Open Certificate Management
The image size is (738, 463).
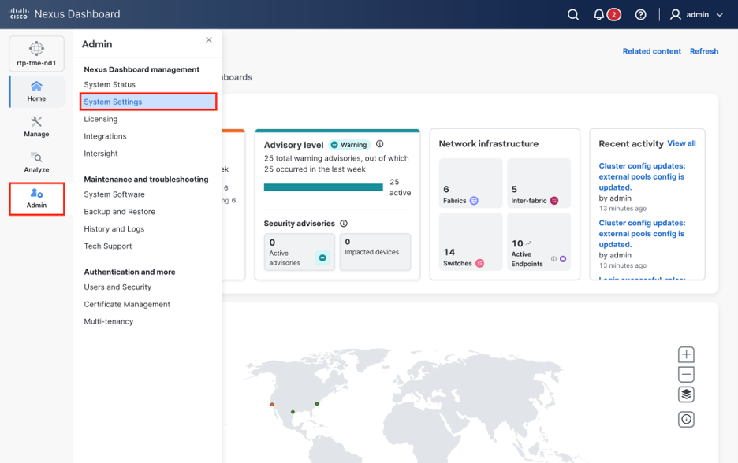click(127, 304)
